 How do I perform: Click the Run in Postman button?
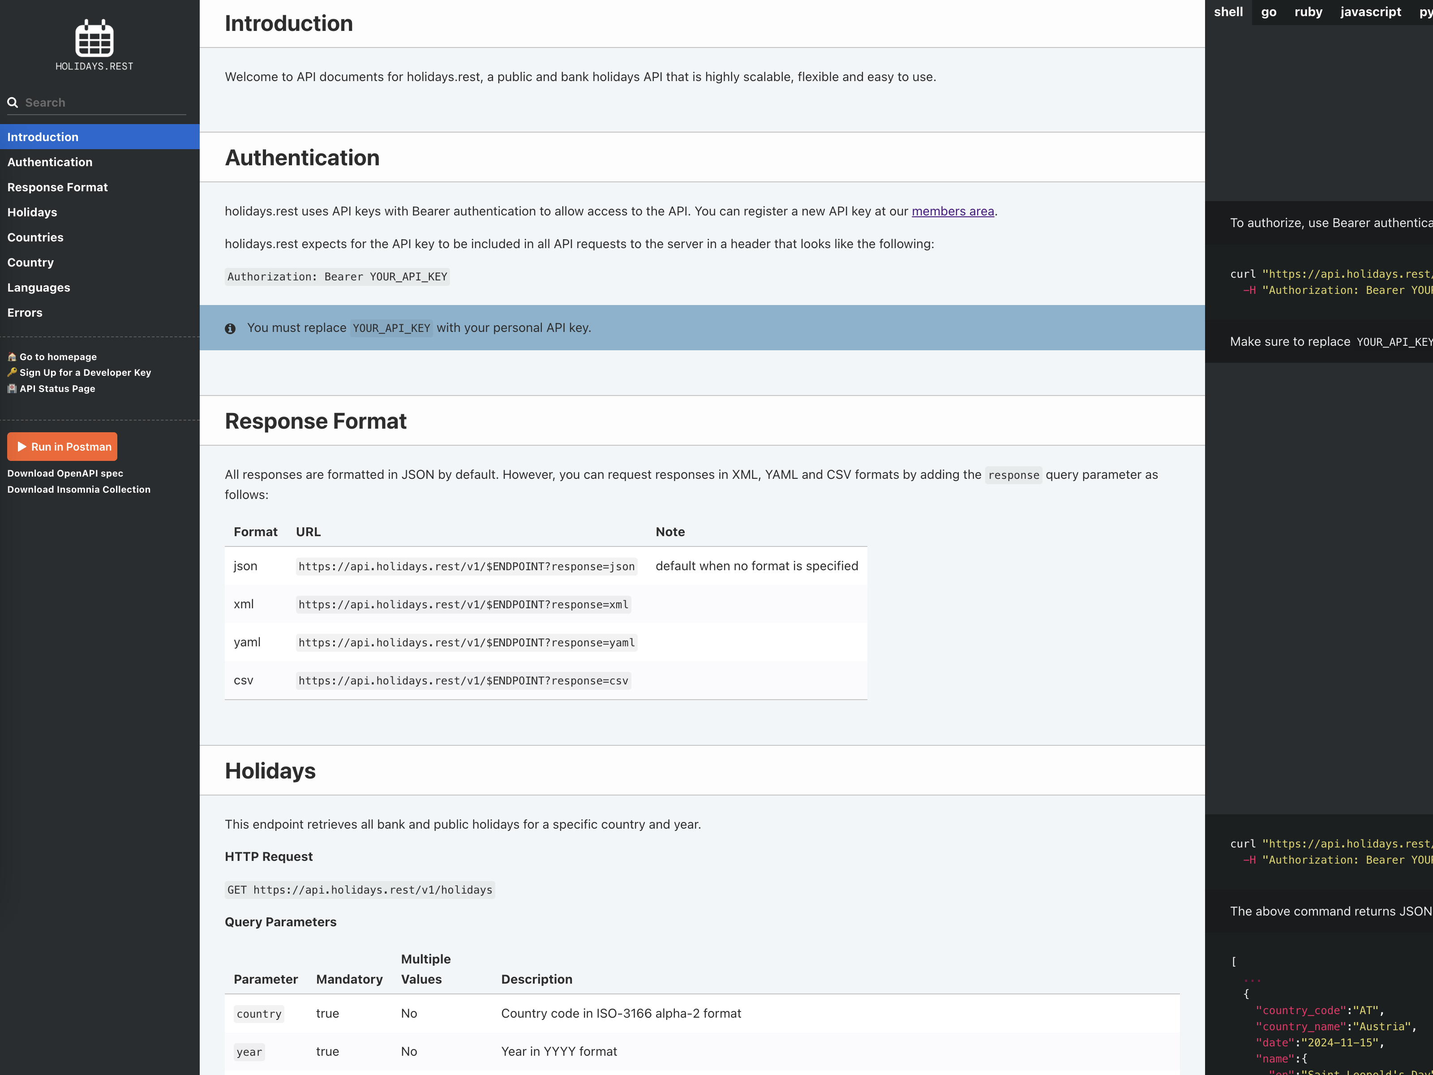click(x=62, y=447)
